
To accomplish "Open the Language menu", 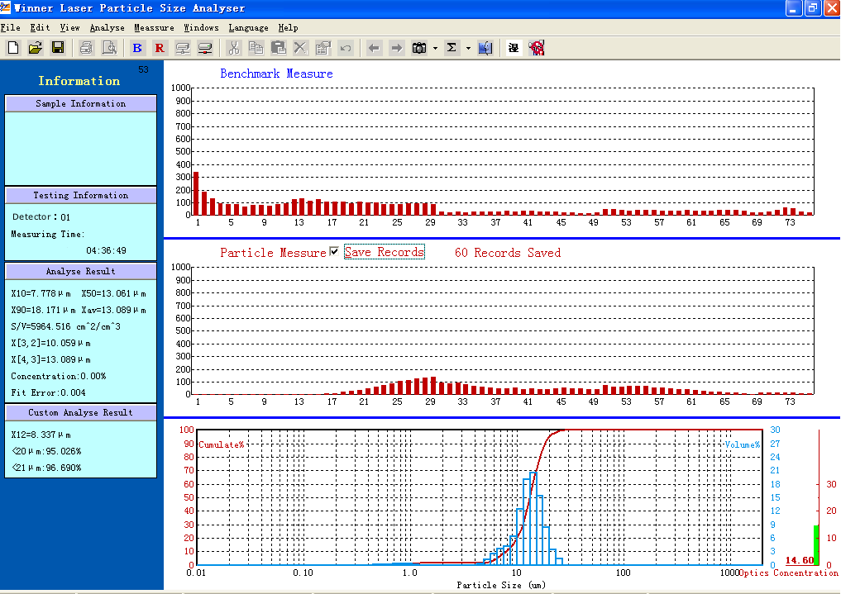I will coord(248,27).
